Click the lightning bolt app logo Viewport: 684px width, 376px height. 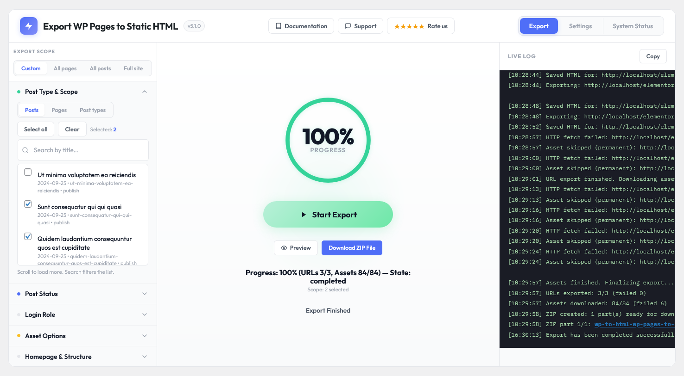(28, 25)
